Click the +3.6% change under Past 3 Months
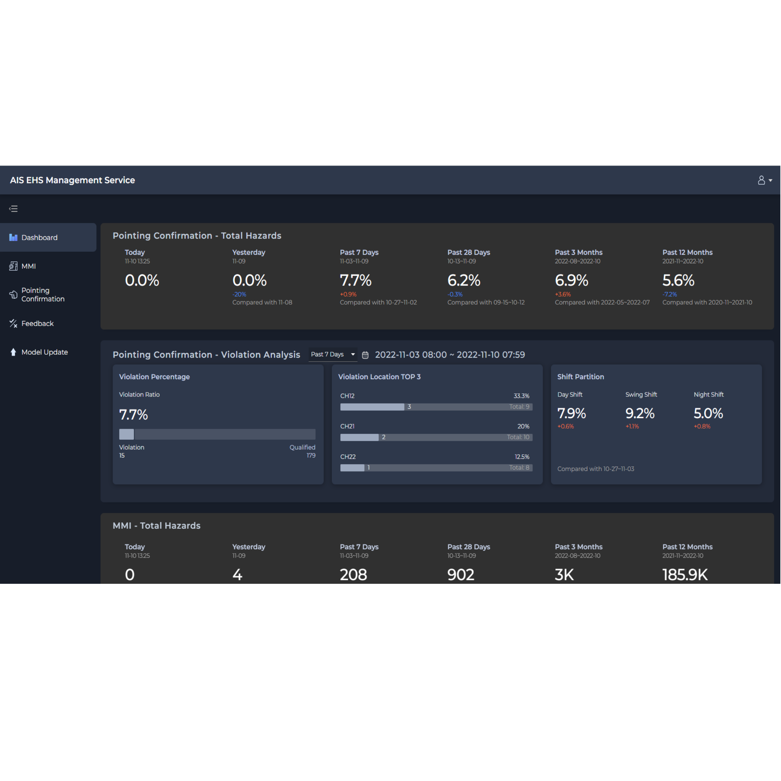This screenshot has height=781, width=781. pos(563,294)
